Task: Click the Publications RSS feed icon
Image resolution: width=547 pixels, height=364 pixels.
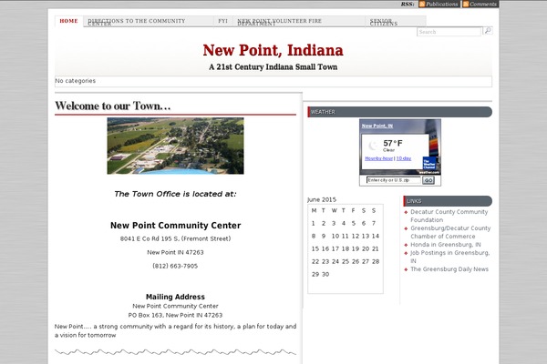Action: pos(422,5)
